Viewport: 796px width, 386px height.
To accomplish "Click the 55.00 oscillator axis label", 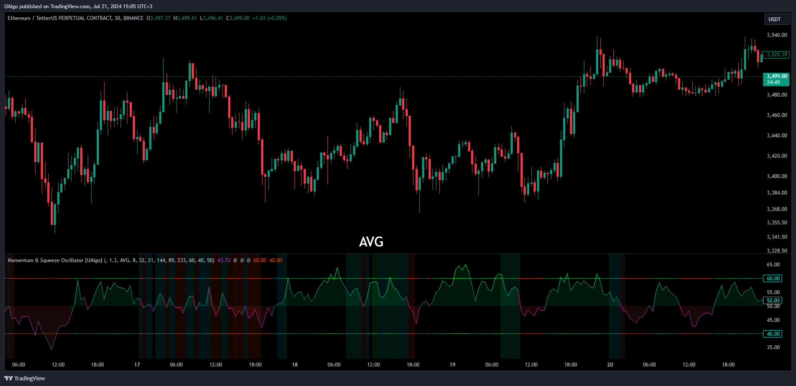I will (773, 292).
